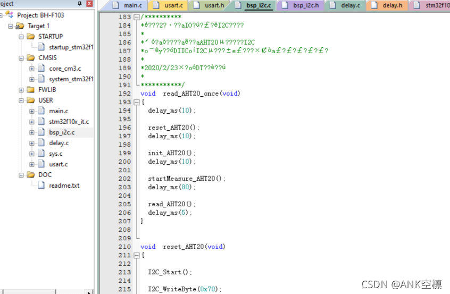Viewport: 450px width, 294px height.
Task: Open the usart.h editor tab
Action: coord(209,5)
